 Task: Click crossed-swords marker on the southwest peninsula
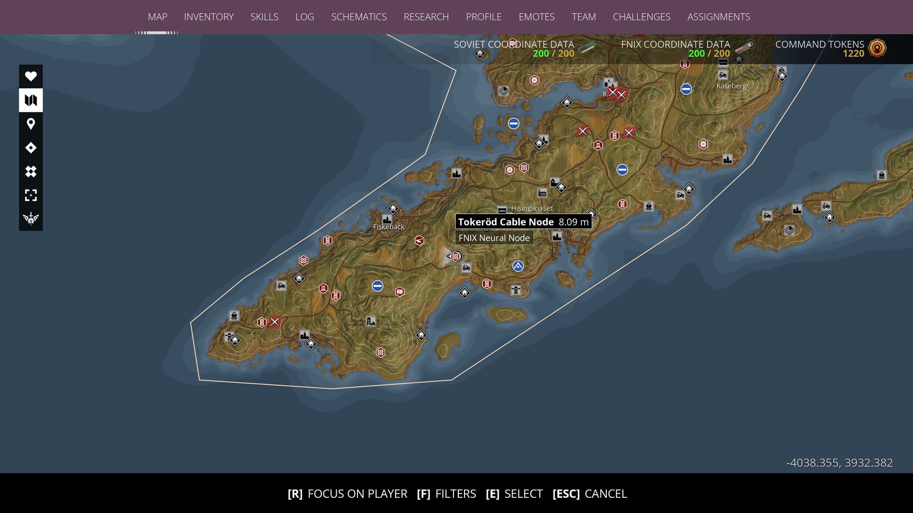tap(274, 322)
